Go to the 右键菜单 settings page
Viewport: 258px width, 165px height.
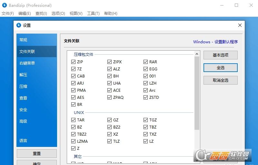click(37, 63)
